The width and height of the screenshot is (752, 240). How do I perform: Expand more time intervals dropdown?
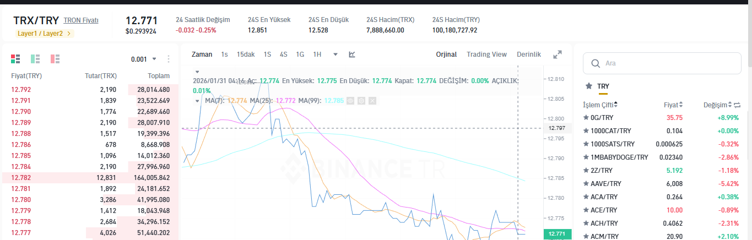tap(335, 54)
